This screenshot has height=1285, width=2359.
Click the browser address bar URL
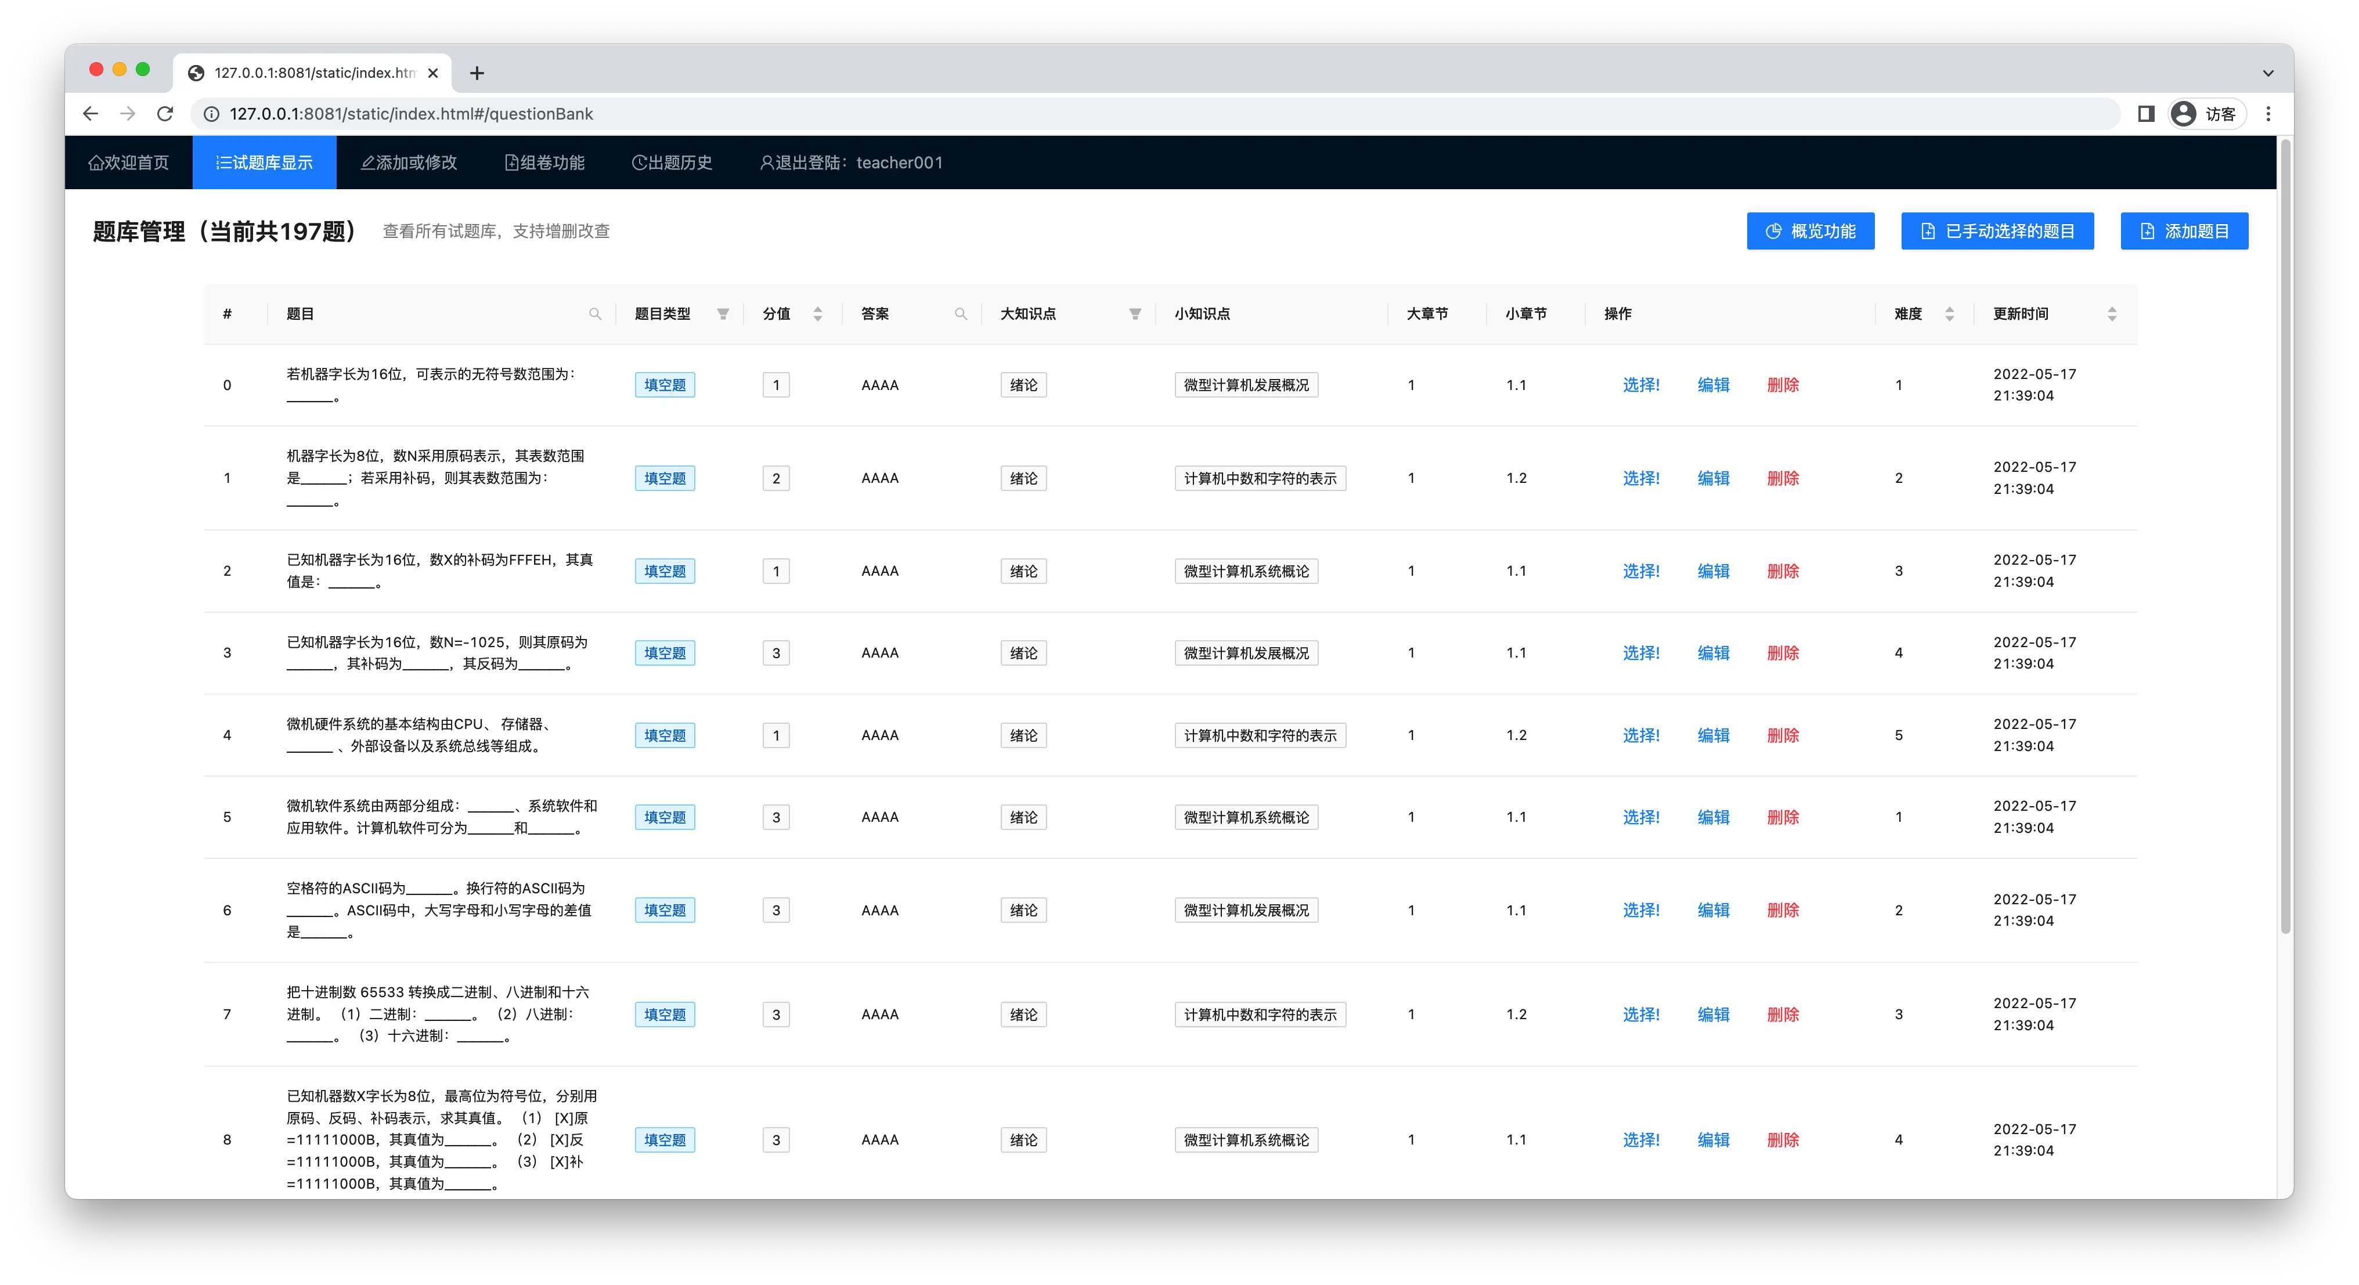(x=411, y=114)
